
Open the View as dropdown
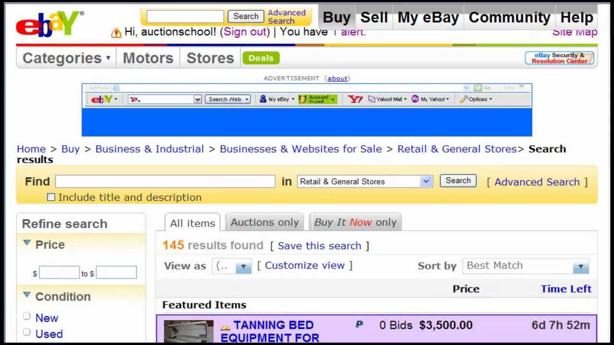click(x=232, y=266)
